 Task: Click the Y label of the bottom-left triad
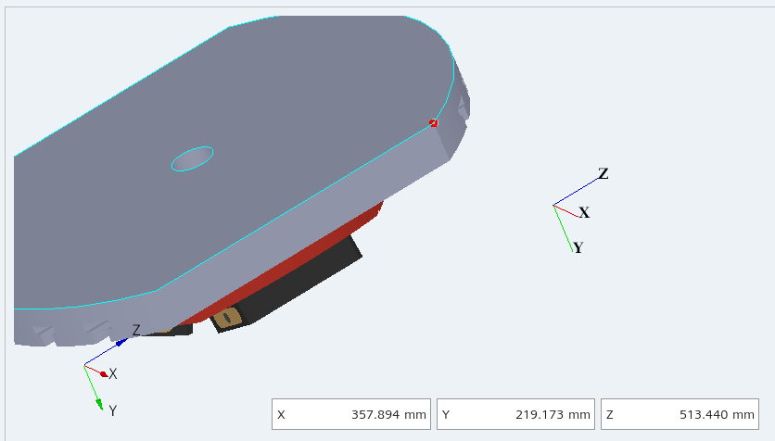point(112,410)
